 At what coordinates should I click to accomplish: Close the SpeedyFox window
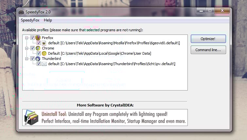[222, 10]
